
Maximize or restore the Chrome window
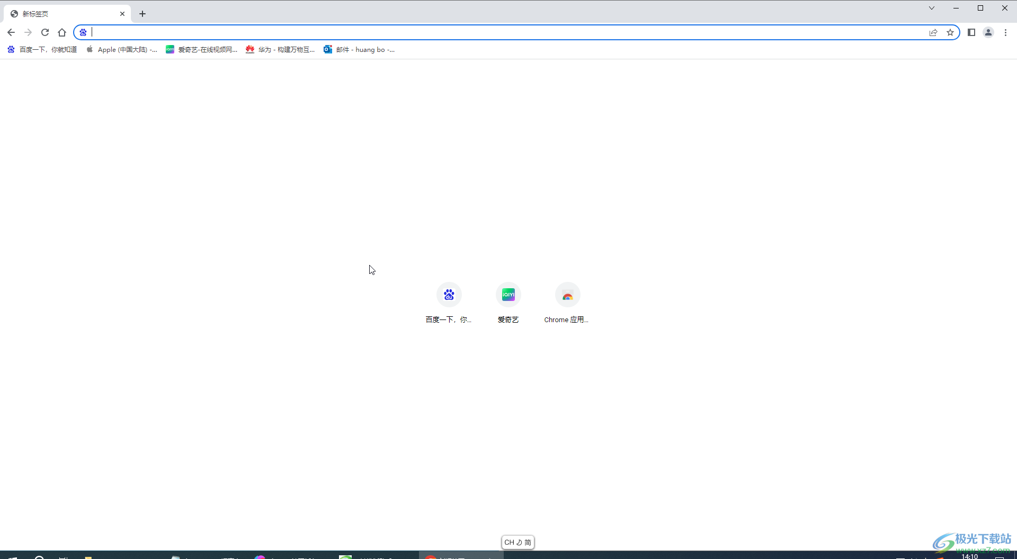point(980,8)
